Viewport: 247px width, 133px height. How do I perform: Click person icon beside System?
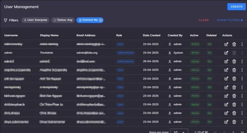[170, 53]
